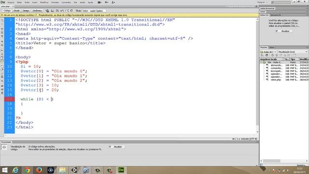Click vertical scrollbar of code editor
Screen dimensions: 309x174
pos(257,73)
